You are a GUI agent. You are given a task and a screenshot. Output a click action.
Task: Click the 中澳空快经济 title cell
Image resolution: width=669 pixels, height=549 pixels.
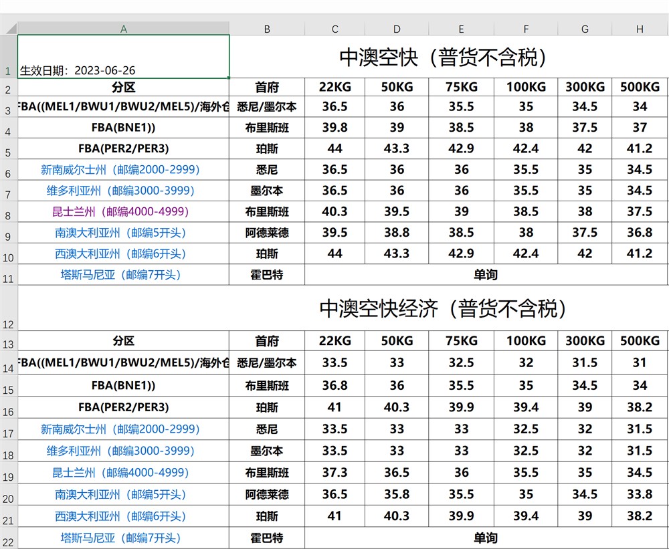click(x=443, y=308)
